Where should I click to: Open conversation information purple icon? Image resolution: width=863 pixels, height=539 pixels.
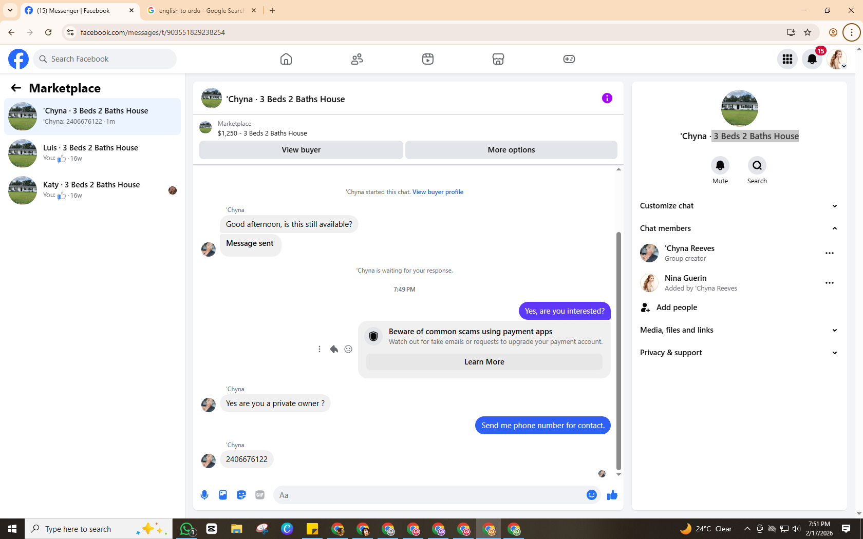(x=607, y=98)
